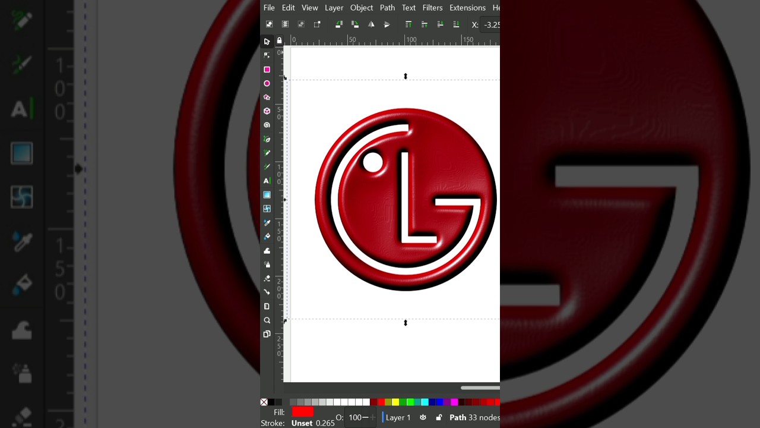Select the Pages tool
The height and width of the screenshot is (428, 760).
(267, 334)
